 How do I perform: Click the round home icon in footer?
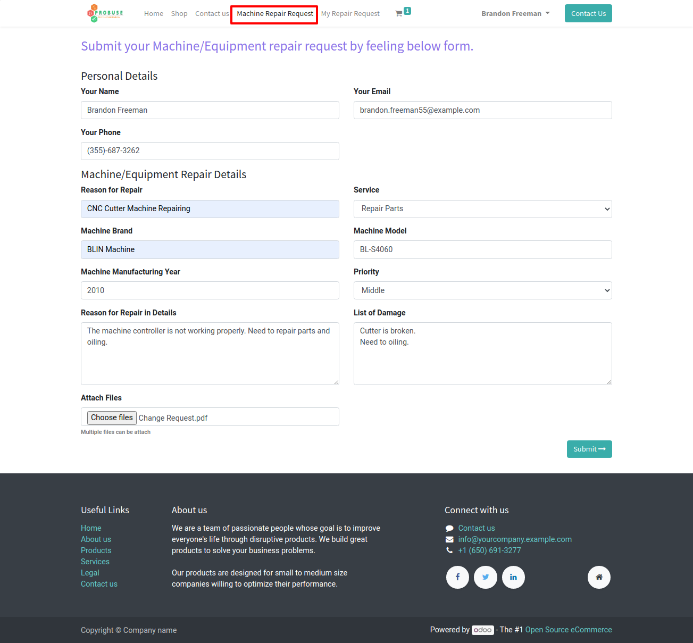[x=599, y=577]
